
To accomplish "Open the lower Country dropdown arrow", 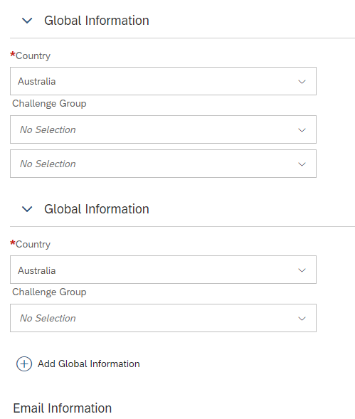I will point(302,270).
